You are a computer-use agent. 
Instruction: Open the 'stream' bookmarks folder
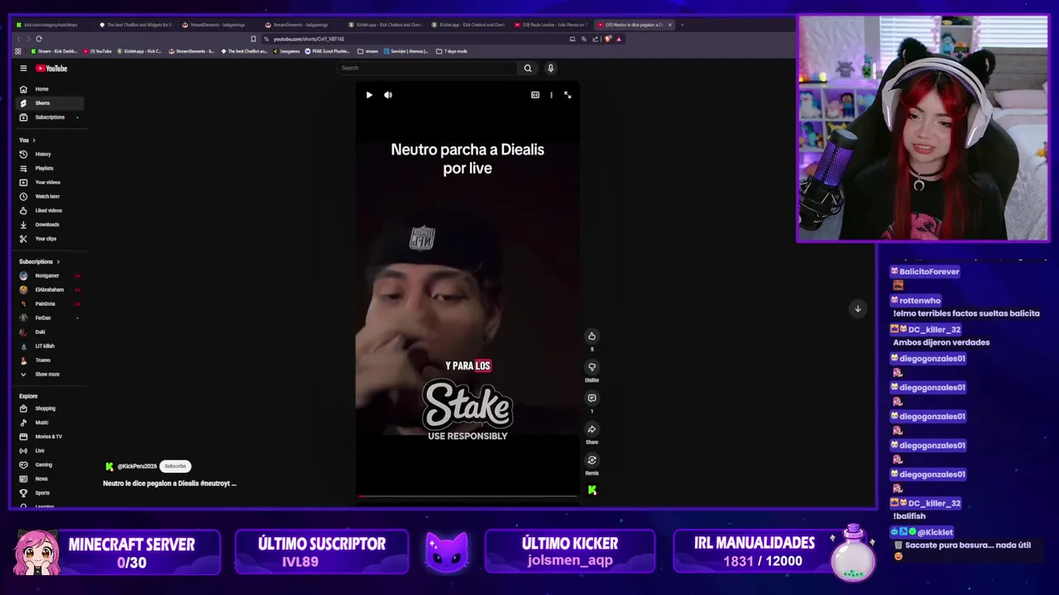(x=368, y=51)
